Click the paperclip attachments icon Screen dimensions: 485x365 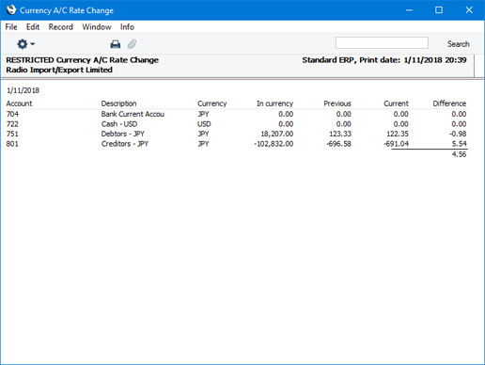[x=132, y=44]
